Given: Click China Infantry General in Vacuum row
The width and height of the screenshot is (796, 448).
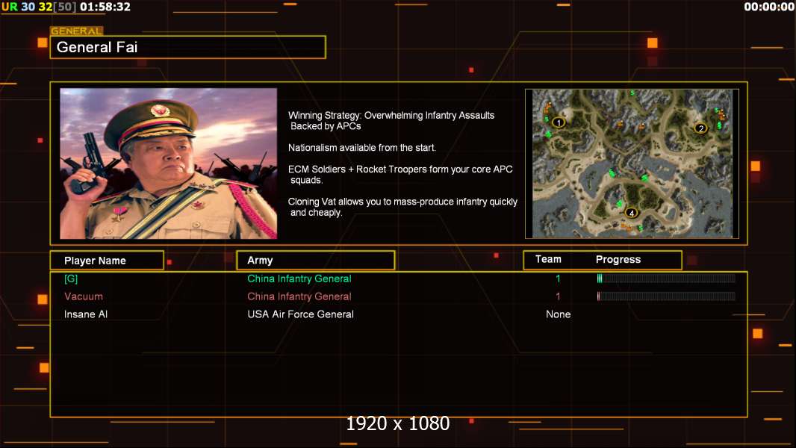Looking at the screenshot, I should point(299,296).
